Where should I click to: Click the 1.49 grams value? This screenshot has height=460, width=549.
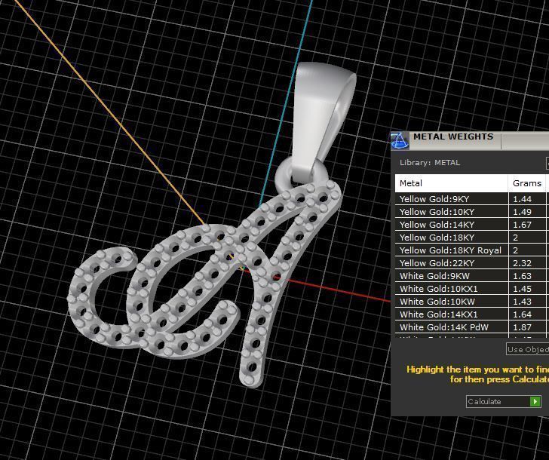point(522,212)
